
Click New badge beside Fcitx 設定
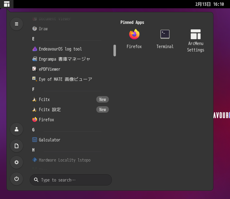coord(102,110)
